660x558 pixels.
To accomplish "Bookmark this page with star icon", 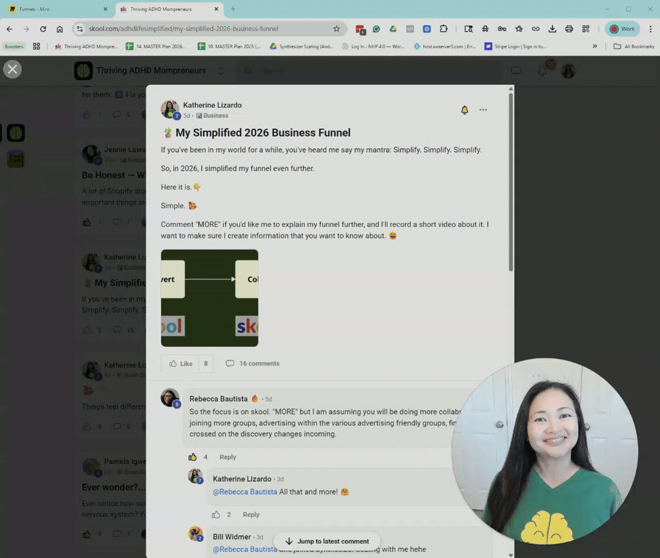I will pyautogui.click(x=336, y=28).
